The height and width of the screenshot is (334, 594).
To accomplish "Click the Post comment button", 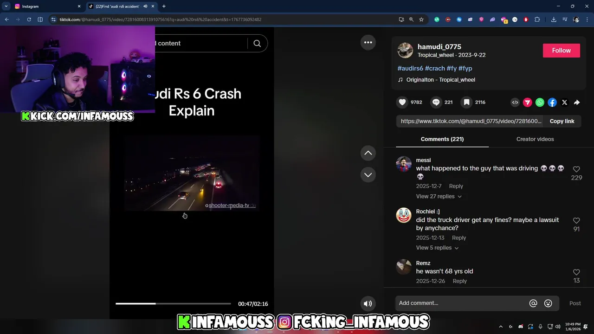I will [x=575, y=303].
